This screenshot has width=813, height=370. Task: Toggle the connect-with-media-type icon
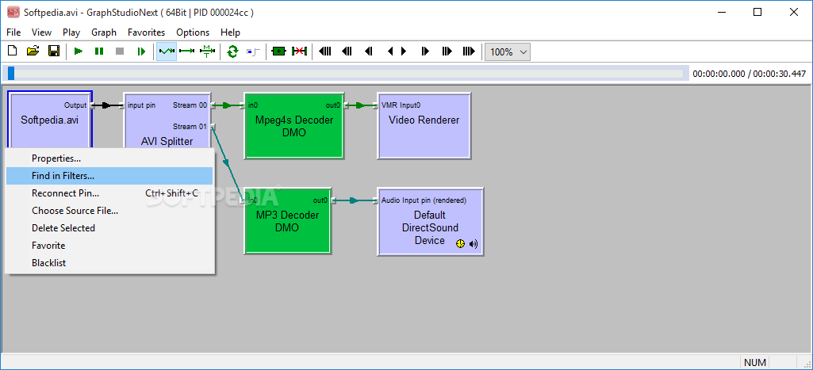point(207,51)
